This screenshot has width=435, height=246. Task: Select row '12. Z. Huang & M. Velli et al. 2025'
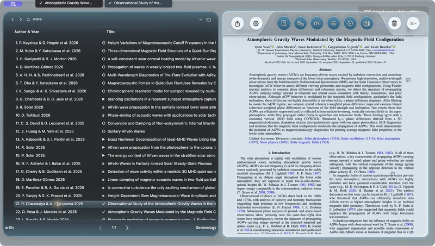[x=115, y=131]
